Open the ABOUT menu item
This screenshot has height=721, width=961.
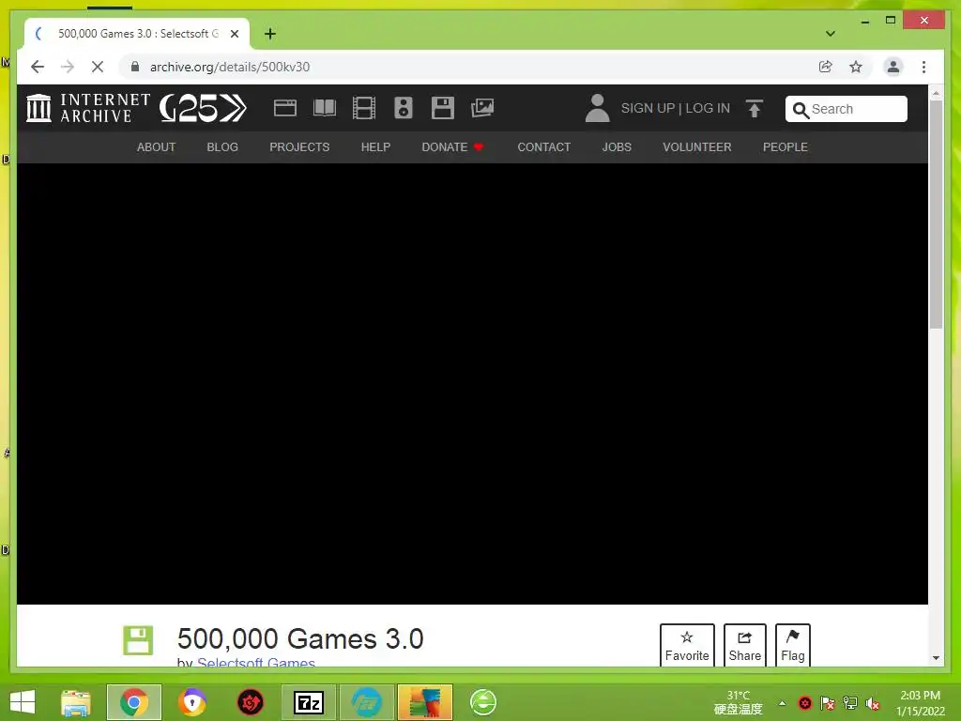pyautogui.click(x=157, y=147)
